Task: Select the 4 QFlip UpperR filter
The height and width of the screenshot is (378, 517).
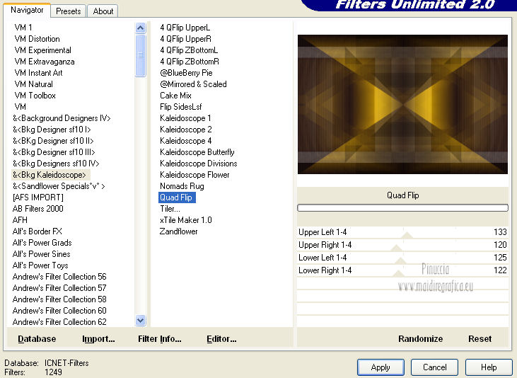Action: 185,39
